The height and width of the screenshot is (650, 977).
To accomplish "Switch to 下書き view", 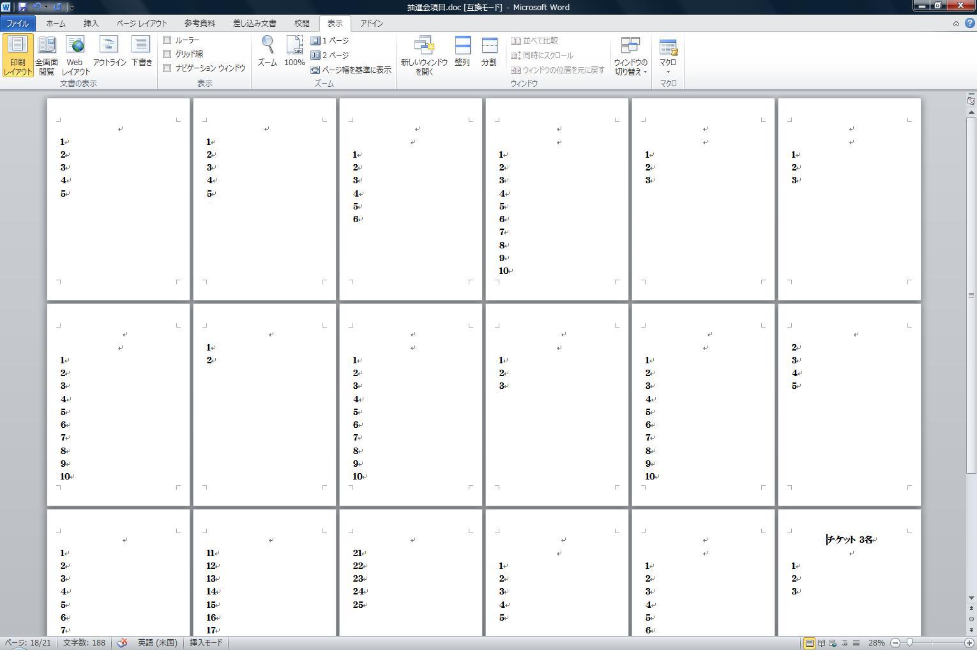I will click(141, 52).
